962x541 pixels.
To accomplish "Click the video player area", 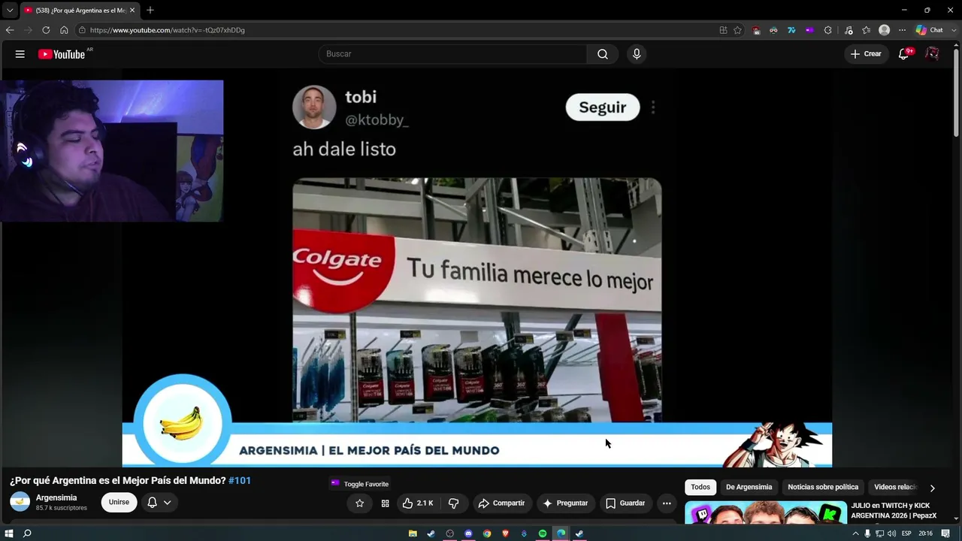I will point(477,269).
